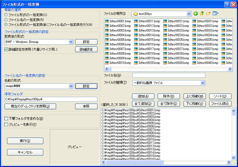Viewport: 238px width, 167px height.
Task: Select list entry ending 3dtest0008.bmp
Action: (x=131, y=133)
